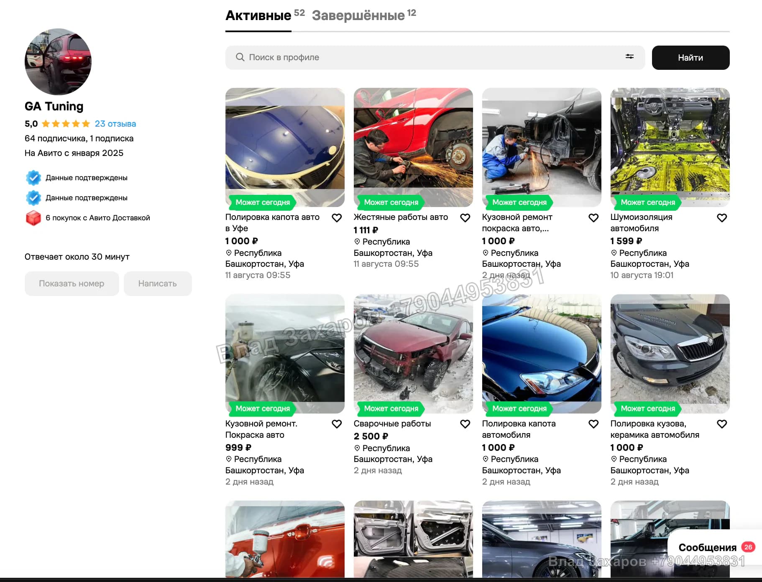Open the Сварочные работы listing title

point(392,424)
